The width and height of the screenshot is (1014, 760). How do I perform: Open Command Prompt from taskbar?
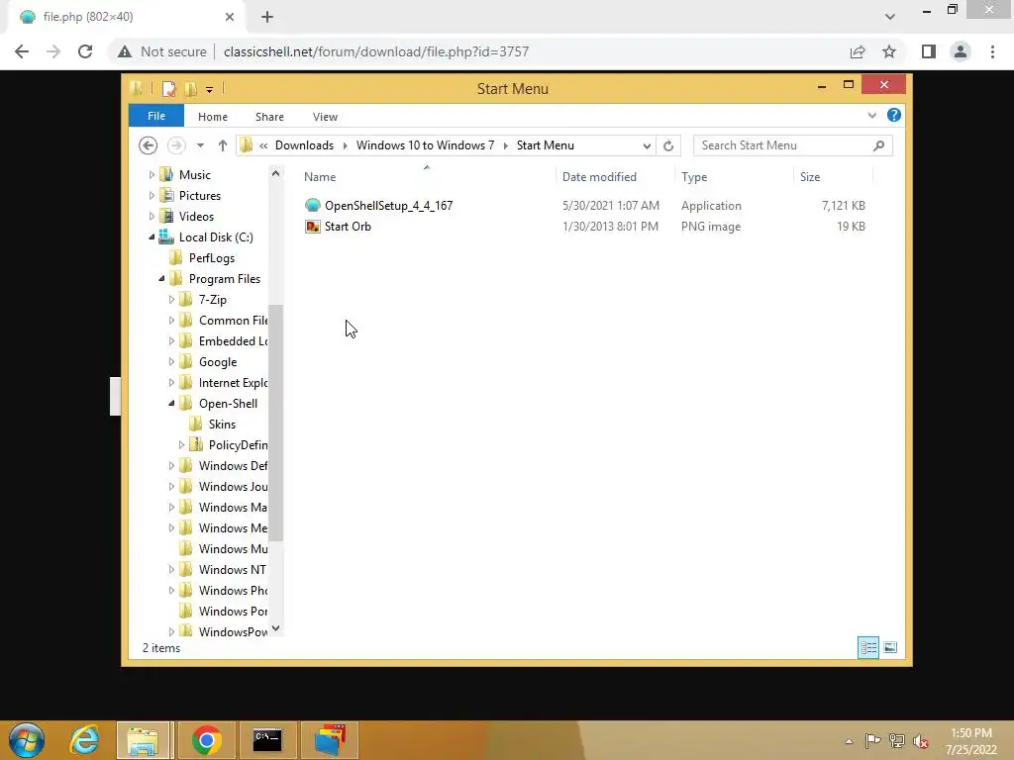pos(267,740)
